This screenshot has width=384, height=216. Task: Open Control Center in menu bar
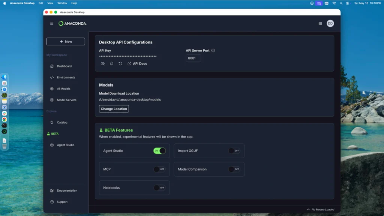coord(348,3)
